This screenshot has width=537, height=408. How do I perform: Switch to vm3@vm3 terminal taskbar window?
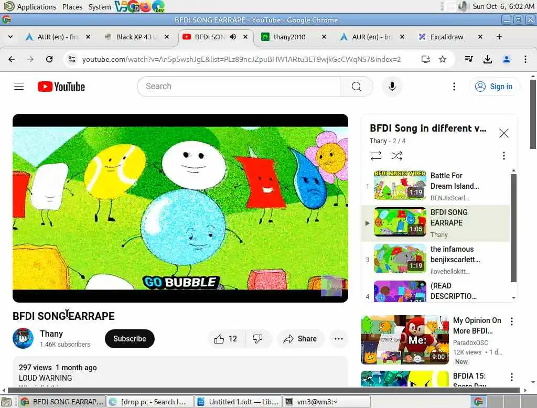coord(326,402)
